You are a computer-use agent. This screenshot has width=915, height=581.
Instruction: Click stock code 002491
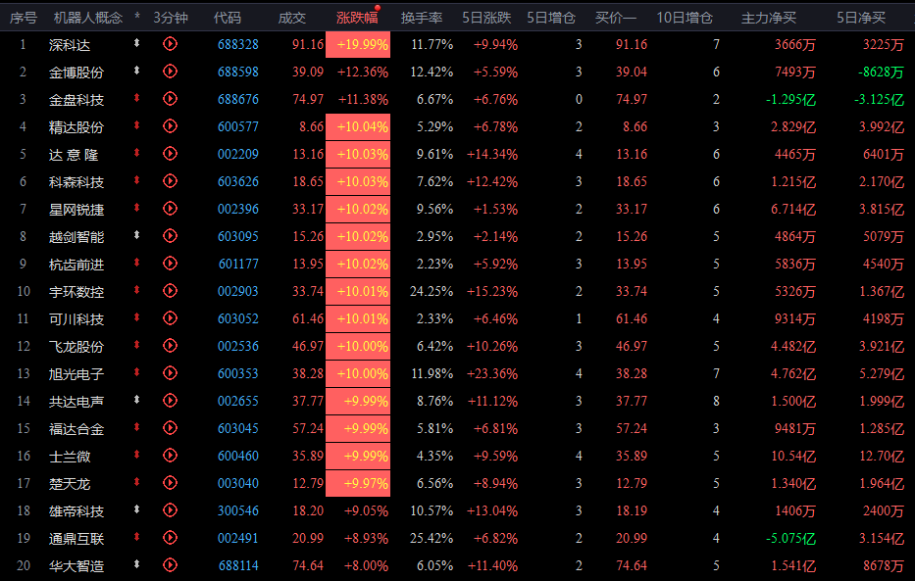pyautogui.click(x=238, y=538)
